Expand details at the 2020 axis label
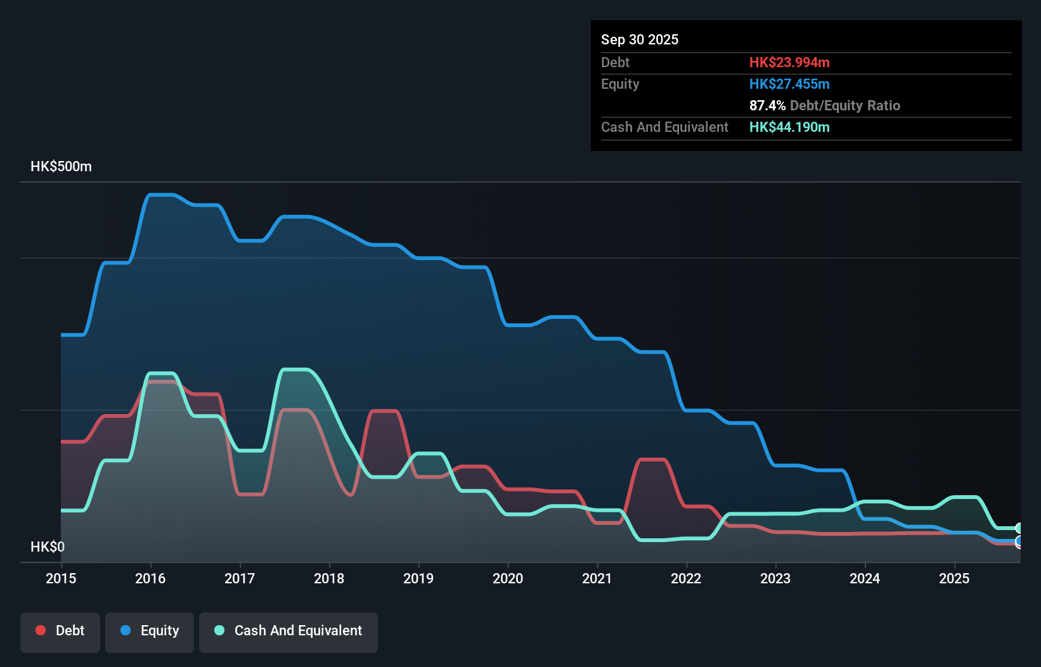Image resolution: width=1041 pixels, height=667 pixels. [508, 578]
